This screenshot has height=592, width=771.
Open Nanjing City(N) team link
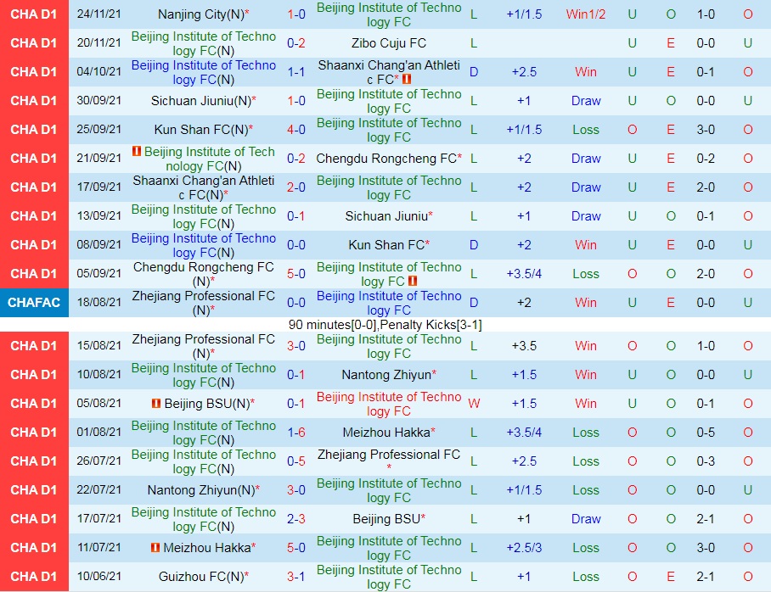[201, 14]
